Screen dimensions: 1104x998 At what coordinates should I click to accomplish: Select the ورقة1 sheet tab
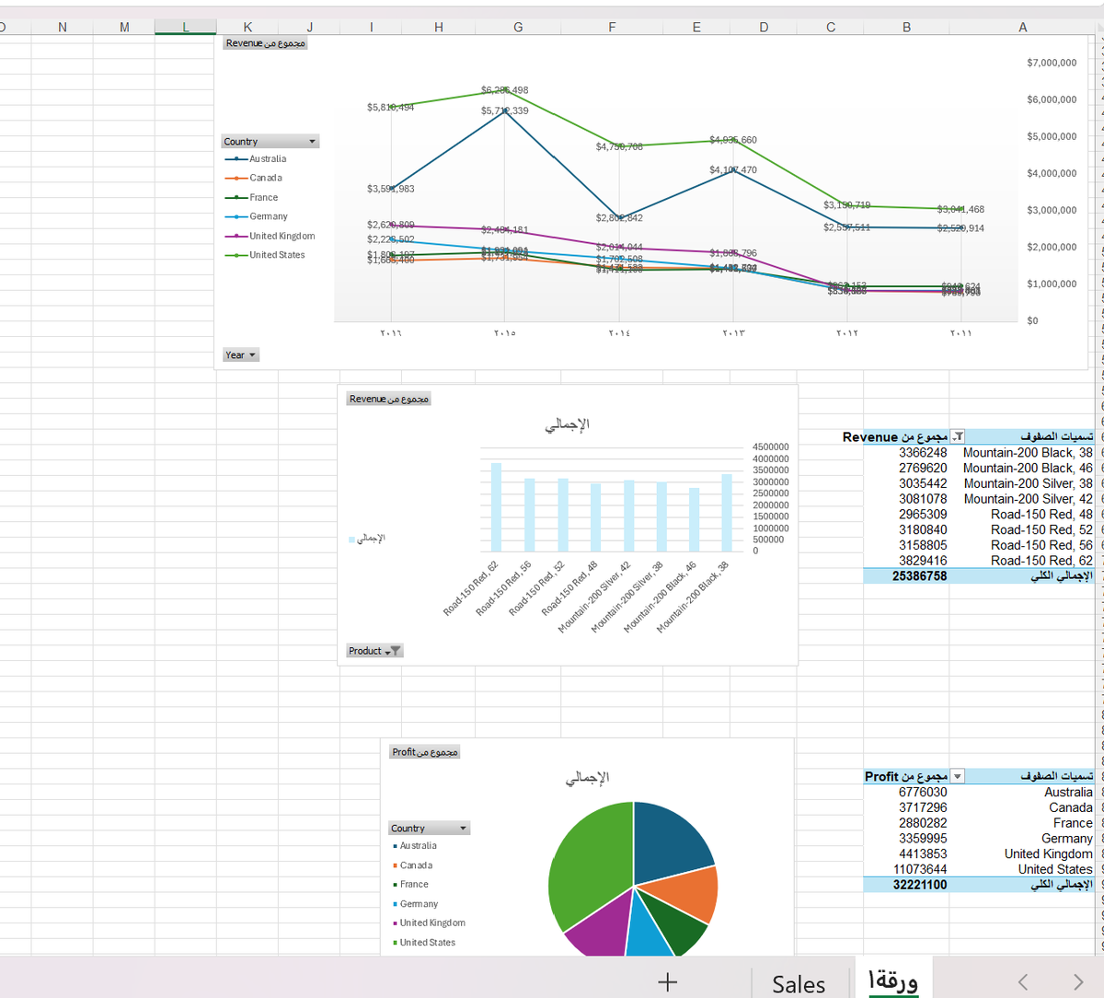892,981
